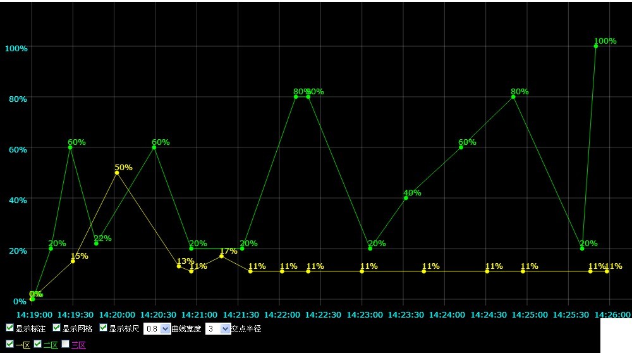Select the yellow 50% data point

tap(117, 173)
